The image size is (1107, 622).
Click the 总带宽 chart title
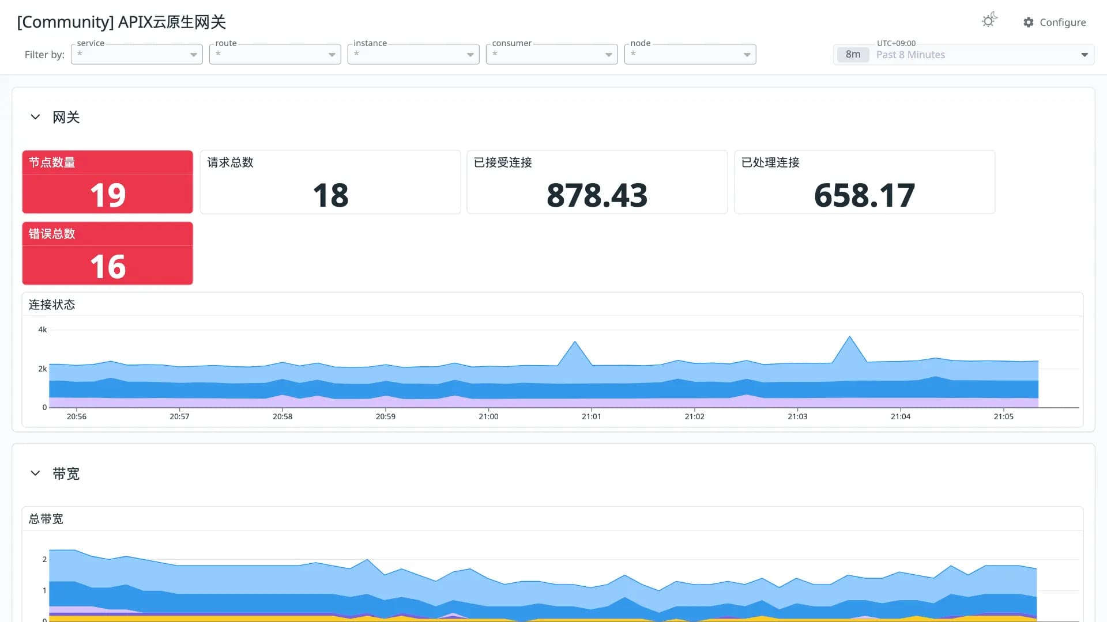pyautogui.click(x=46, y=519)
